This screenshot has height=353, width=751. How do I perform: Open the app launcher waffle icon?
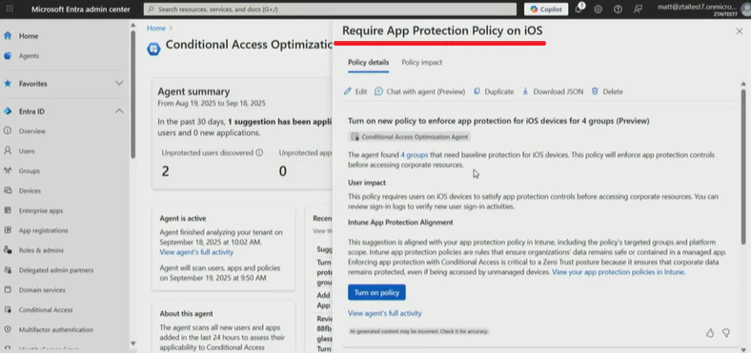(x=10, y=10)
